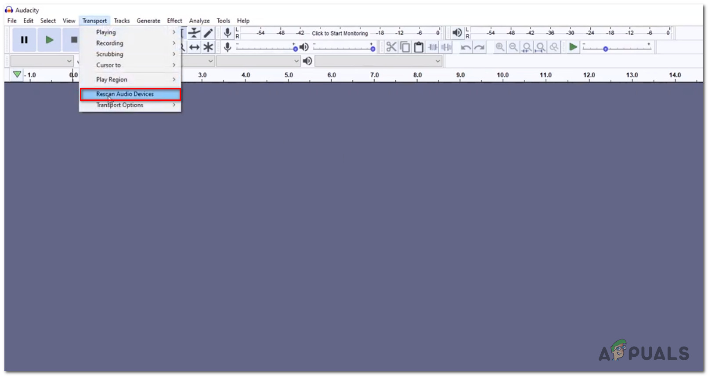708x376 pixels.
Task: Expand the Scrubbing submenu
Action: [130, 54]
